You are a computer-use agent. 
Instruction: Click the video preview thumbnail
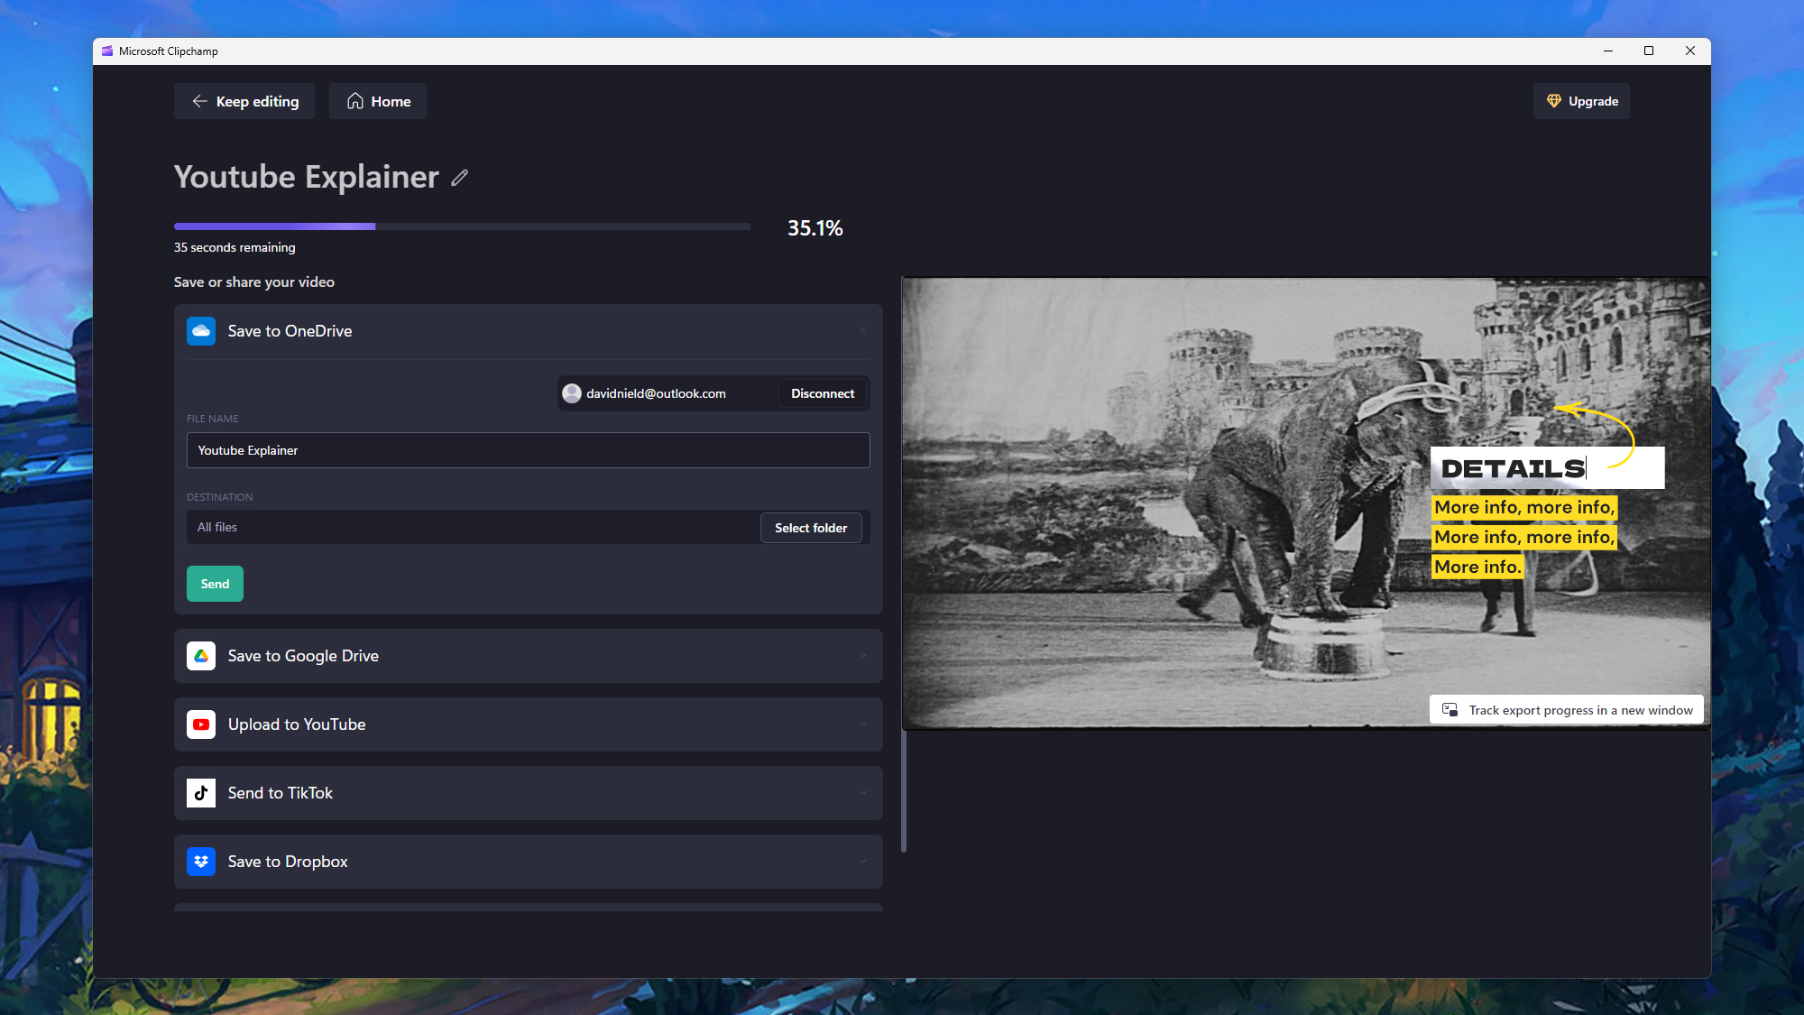1306,502
